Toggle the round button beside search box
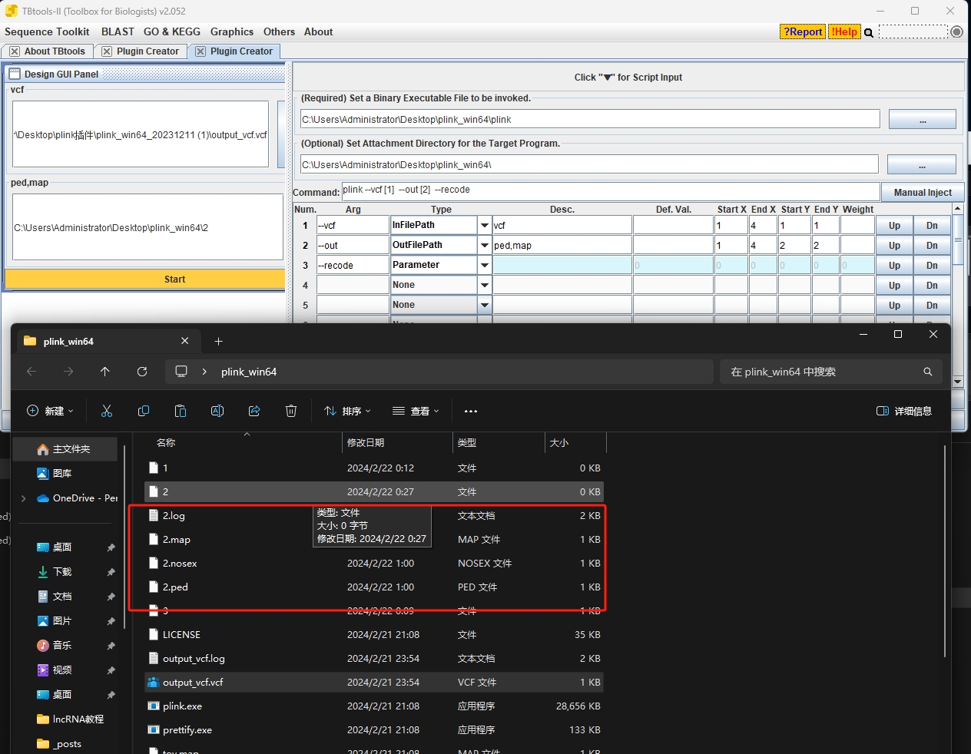Viewport: 971px width, 754px height. pos(956,31)
